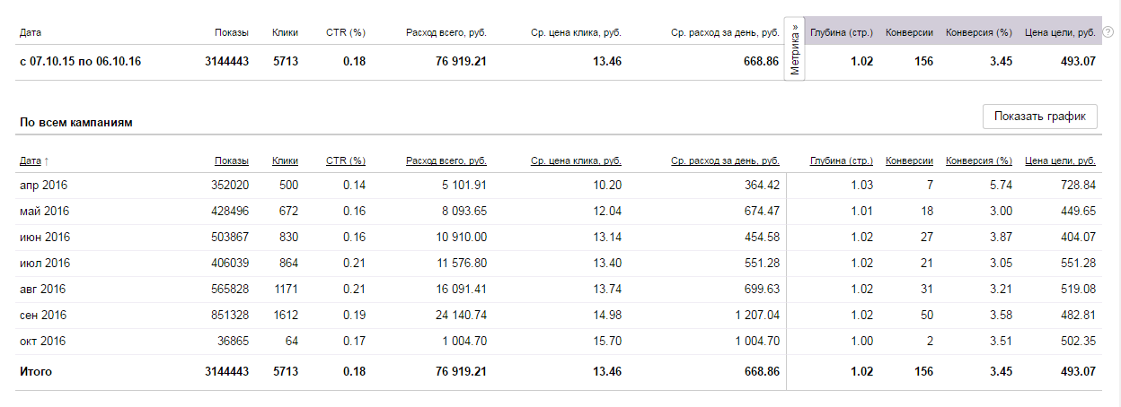This screenshot has height=407, width=1121.
Task: Click the date range с 07.10.15 по 06.10.16
Action: [80, 62]
